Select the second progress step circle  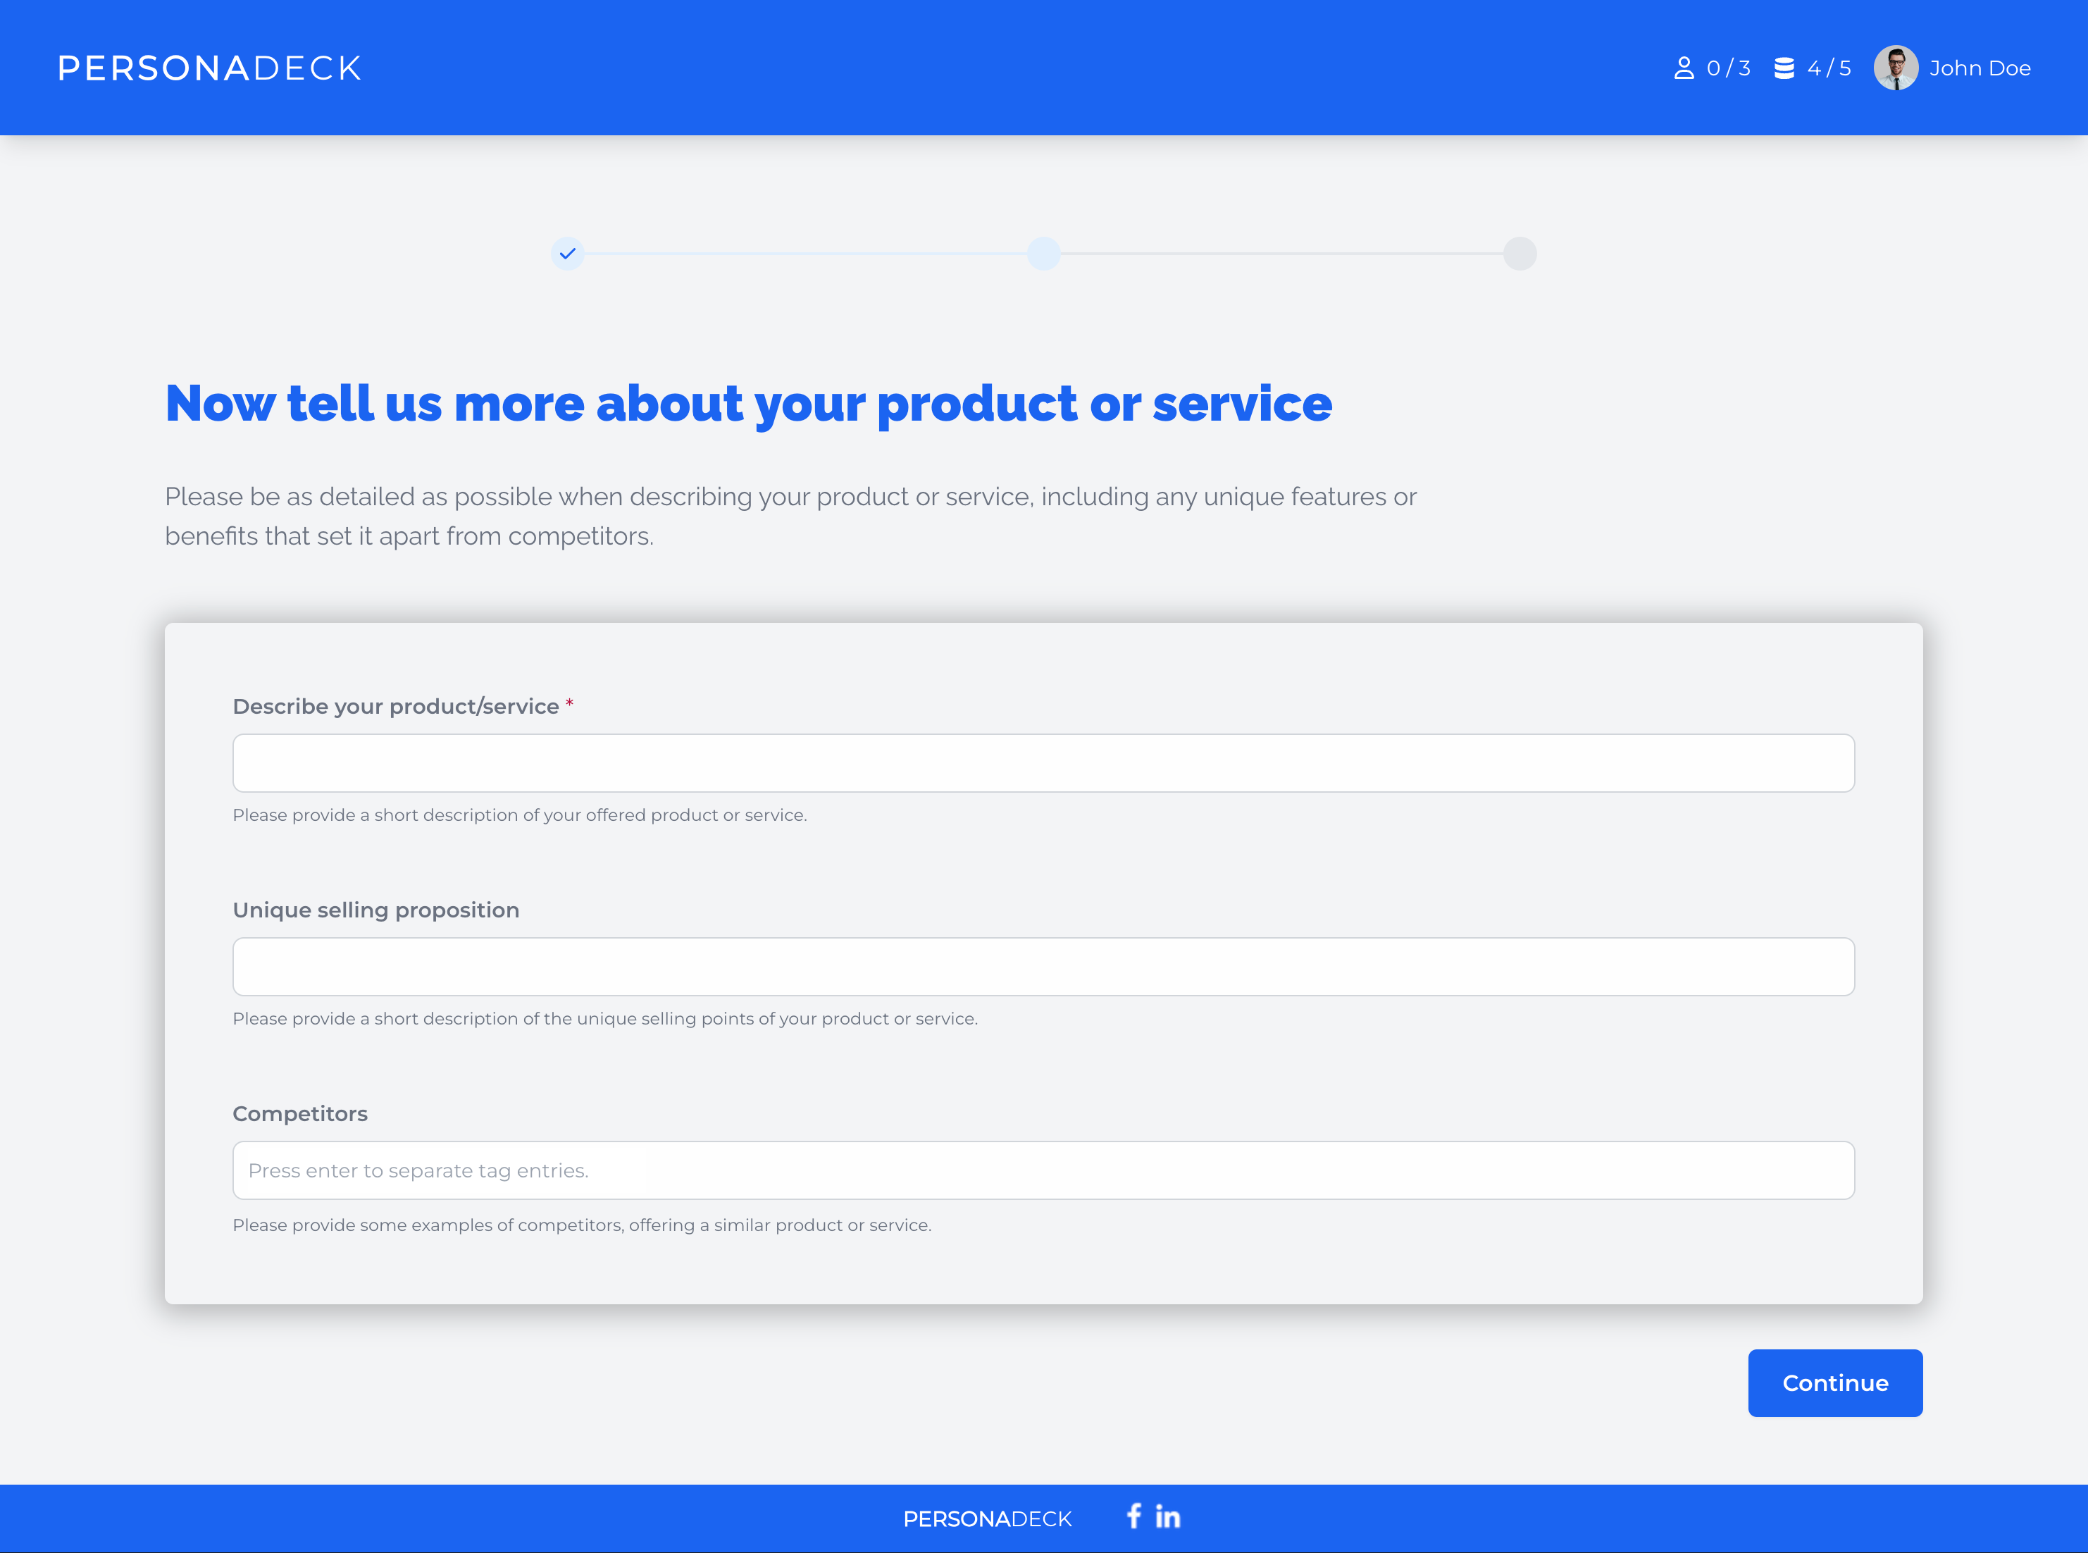point(1043,254)
